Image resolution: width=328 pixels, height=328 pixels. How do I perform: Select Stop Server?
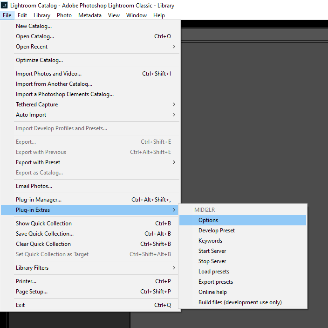tap(243, 261)
